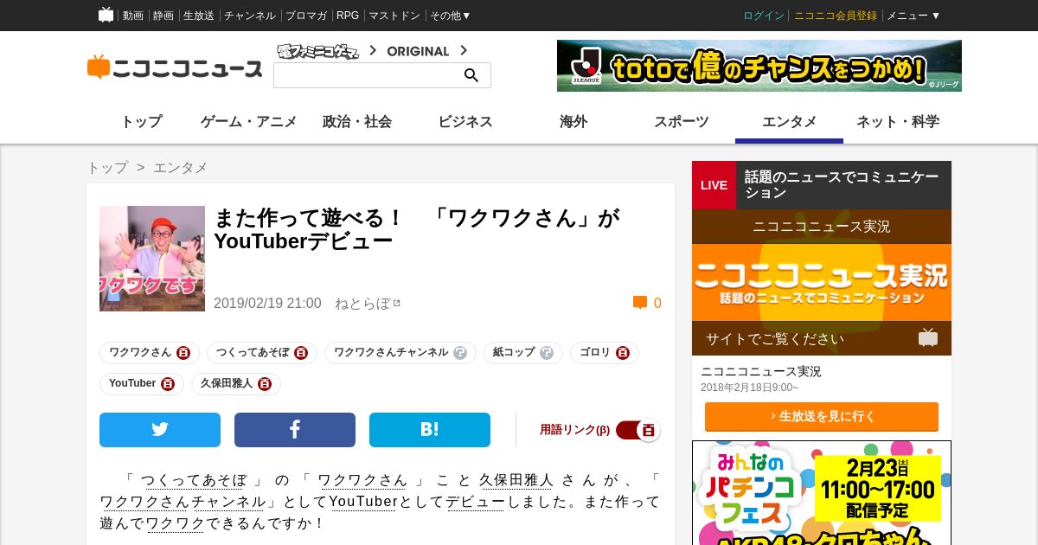Click the ORIGINAL link
Viewport: 1038px width, 545px height.
418,51
